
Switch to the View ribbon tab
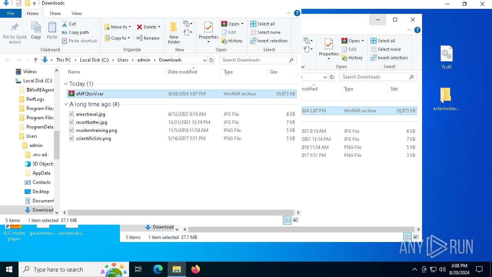coord(76,13)
